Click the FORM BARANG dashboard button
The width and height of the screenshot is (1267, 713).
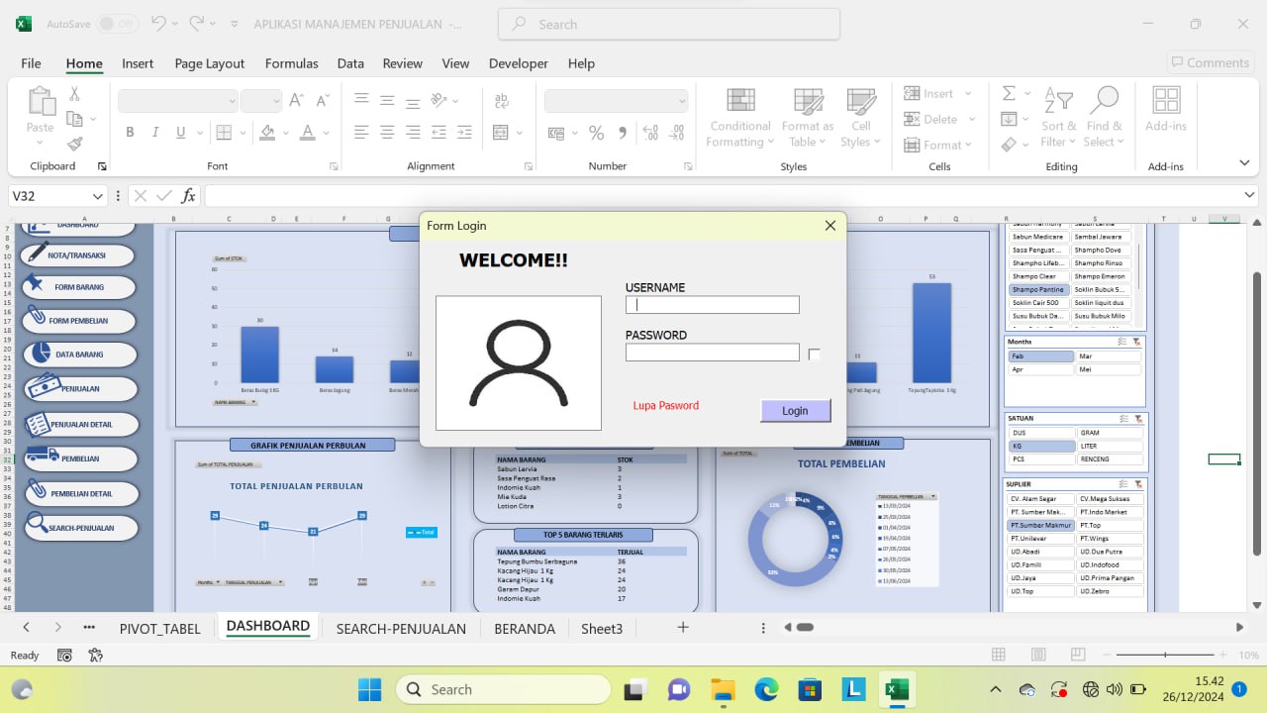pos(79,287)
